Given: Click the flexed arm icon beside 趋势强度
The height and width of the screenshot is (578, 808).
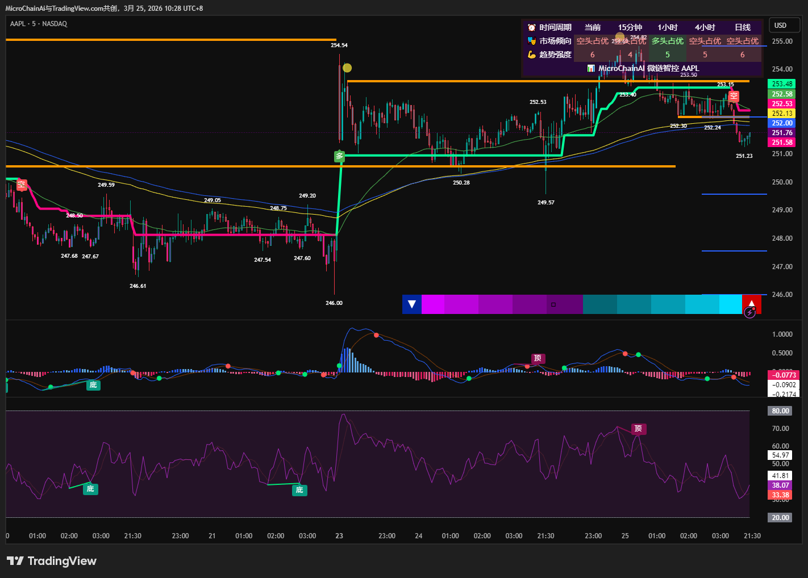Looking at the screenshot, I should 532,55.
